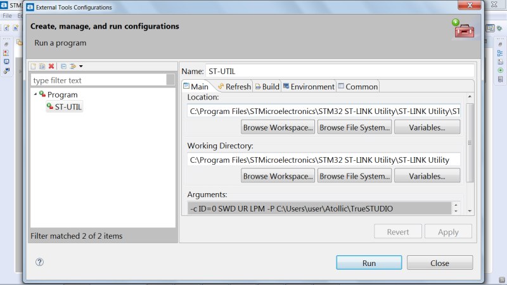
Task: Click the Apply button
Action: tap(448, 232)
